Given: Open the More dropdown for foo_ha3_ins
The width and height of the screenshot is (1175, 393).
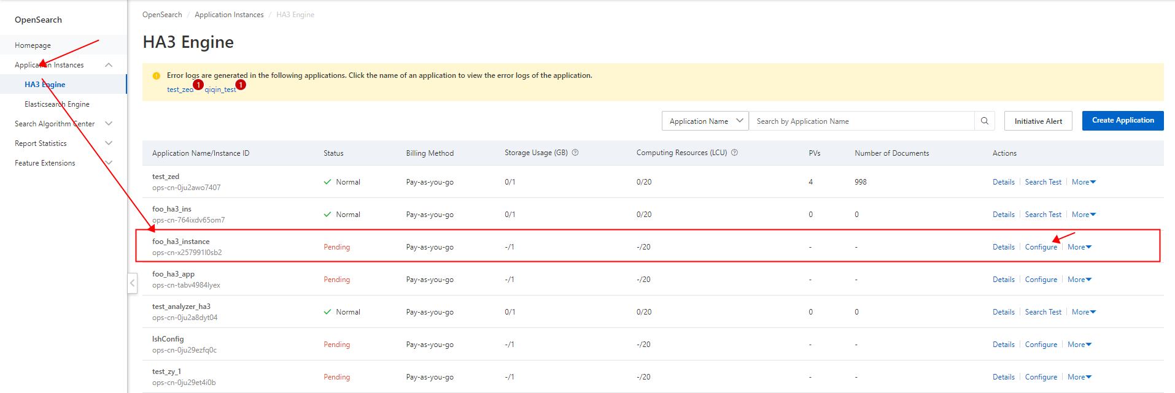Looking at the screenshot, I should 1084,215.
